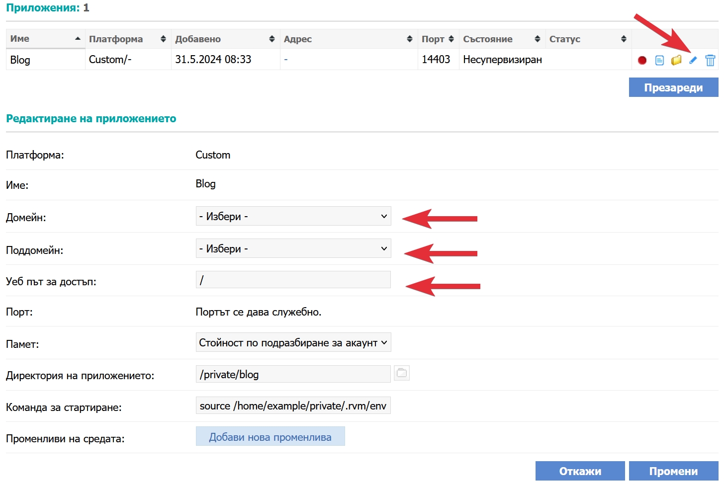Open the Поддомейн dropdown

coord(293,248)
